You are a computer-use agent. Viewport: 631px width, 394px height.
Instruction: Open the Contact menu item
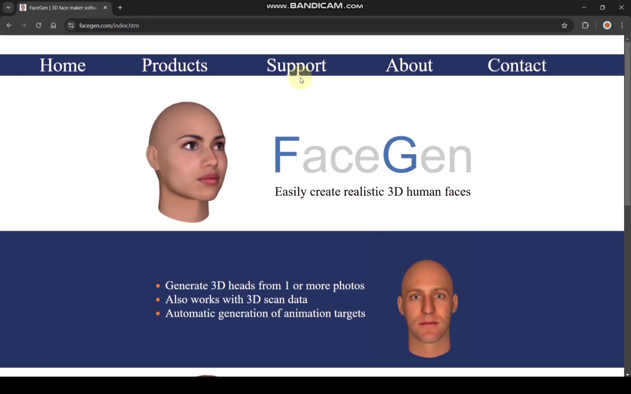pos(517,65)
